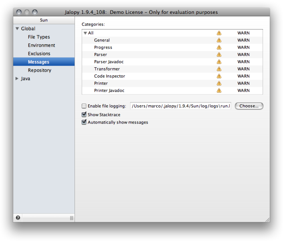283x241 pixels.
Task: Click the Sun profile header
Action: tap(44, 20)
